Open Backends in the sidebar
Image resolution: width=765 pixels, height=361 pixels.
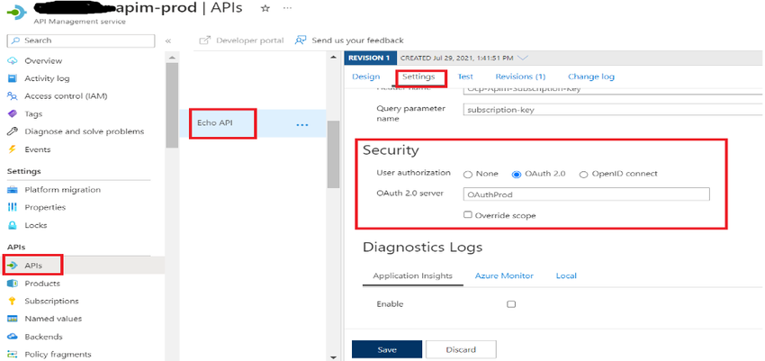tap(44, 337)
